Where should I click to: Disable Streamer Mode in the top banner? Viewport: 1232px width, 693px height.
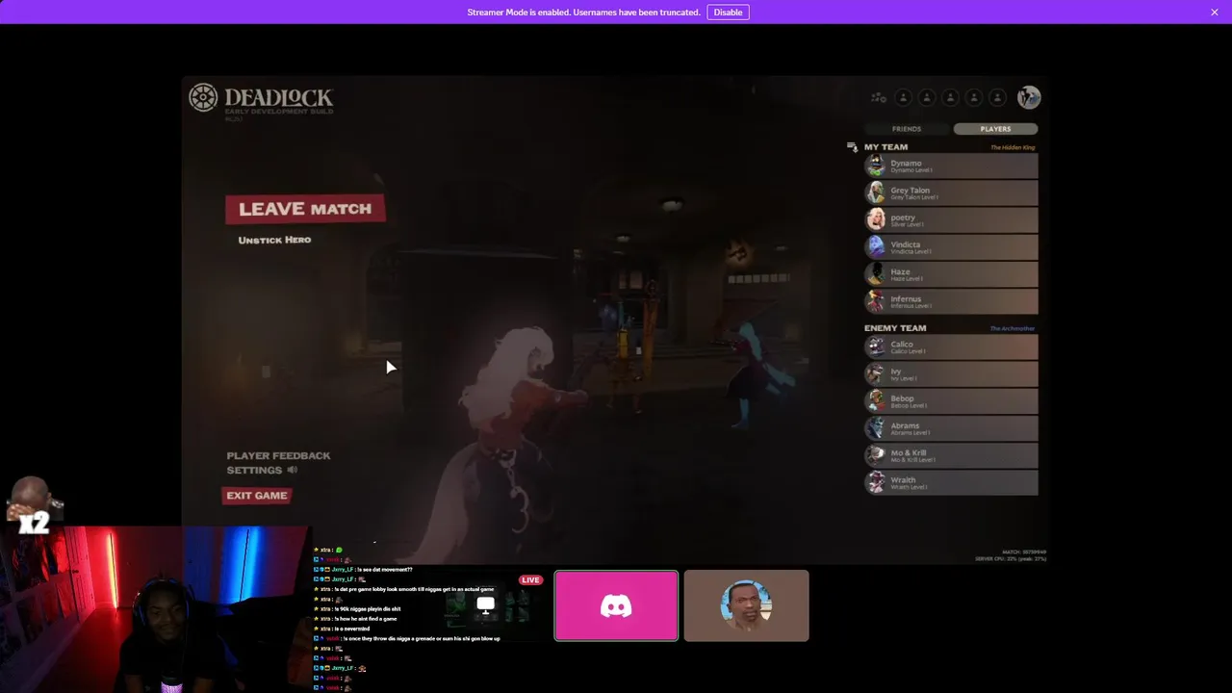point(728,13)
